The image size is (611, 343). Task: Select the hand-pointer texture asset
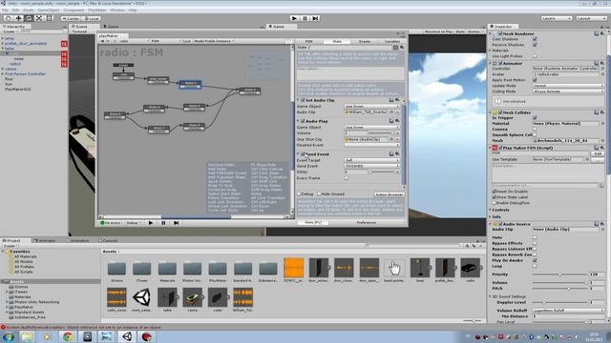[x=394, y=268]
